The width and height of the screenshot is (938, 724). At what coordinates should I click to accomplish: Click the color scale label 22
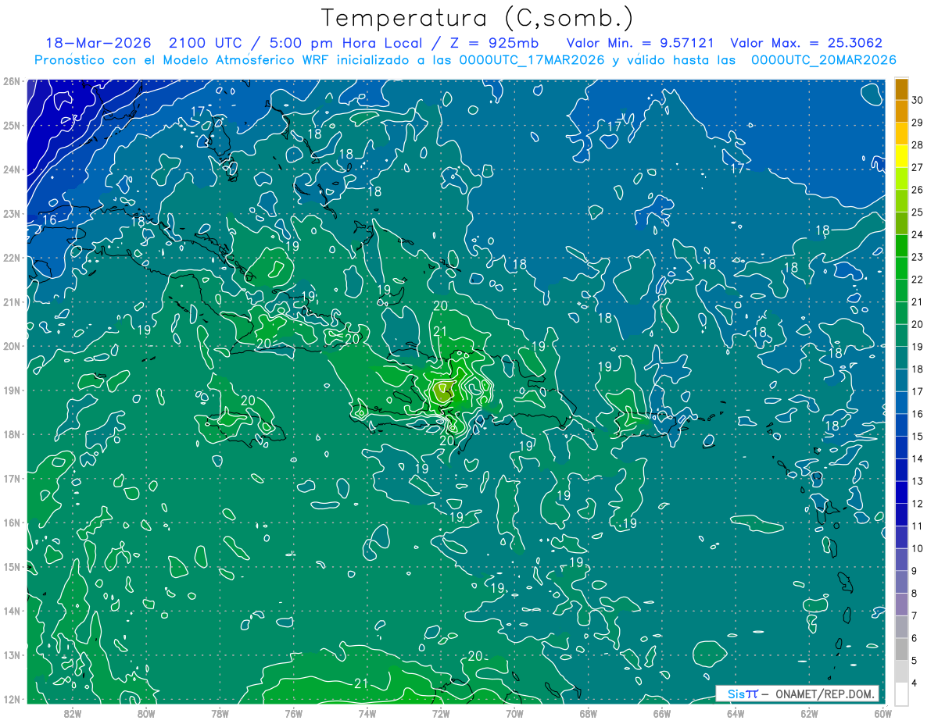pyautogui.click(x=917, y=279)
